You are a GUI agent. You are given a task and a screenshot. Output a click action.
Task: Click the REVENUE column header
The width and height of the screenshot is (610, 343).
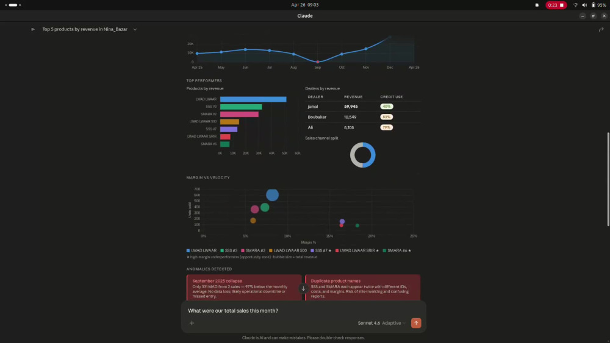353,97
